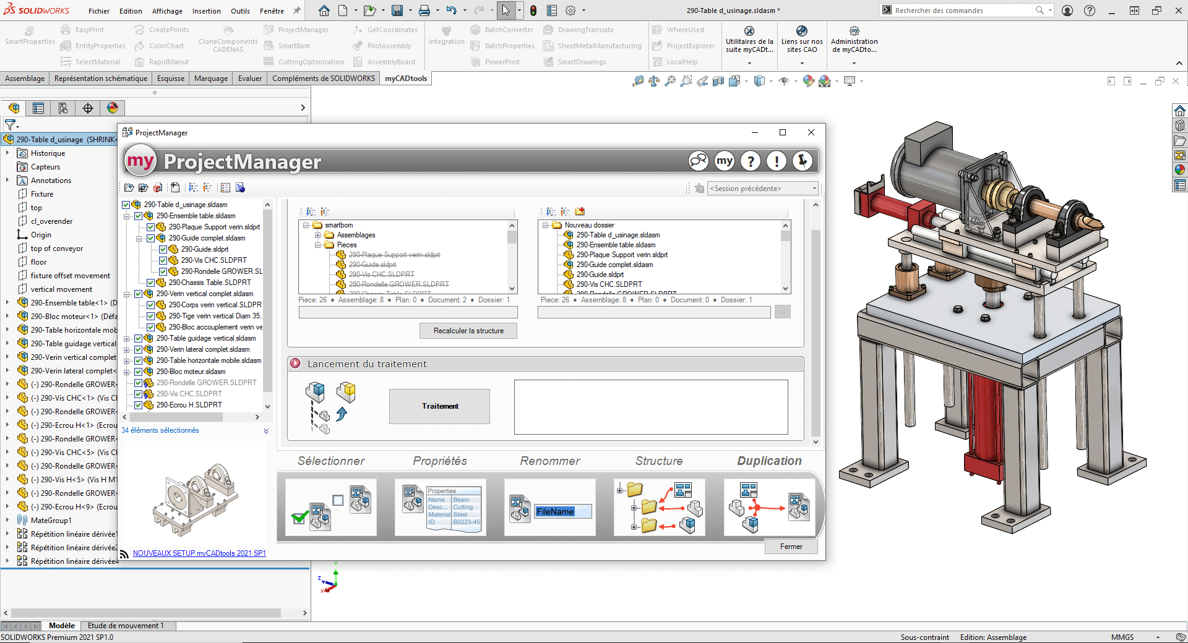The height and width of the screenshot is (643, 1188).
Task: Open the Session précédente dropdown
Action: 763,189
